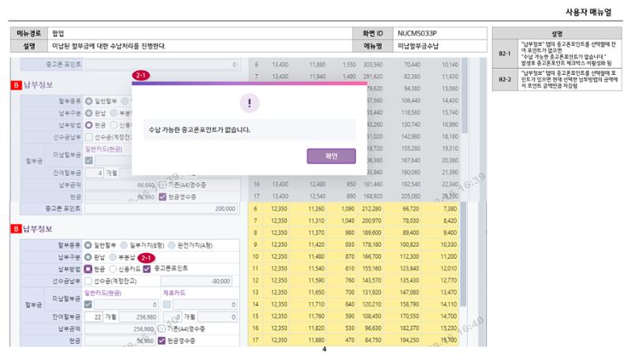Click the 현금 amount field showing 56,980

[121, 341]
